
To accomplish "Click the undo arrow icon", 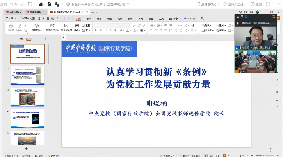I will pos(57,18).
